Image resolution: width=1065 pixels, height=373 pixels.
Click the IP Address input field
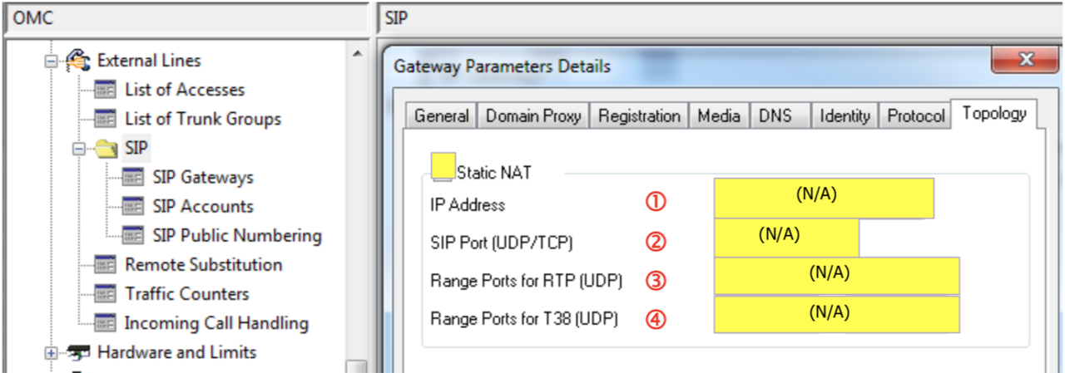point(824,198)
